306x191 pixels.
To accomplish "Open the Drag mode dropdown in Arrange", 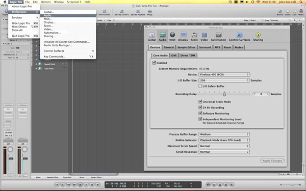I will pos(280,20).
